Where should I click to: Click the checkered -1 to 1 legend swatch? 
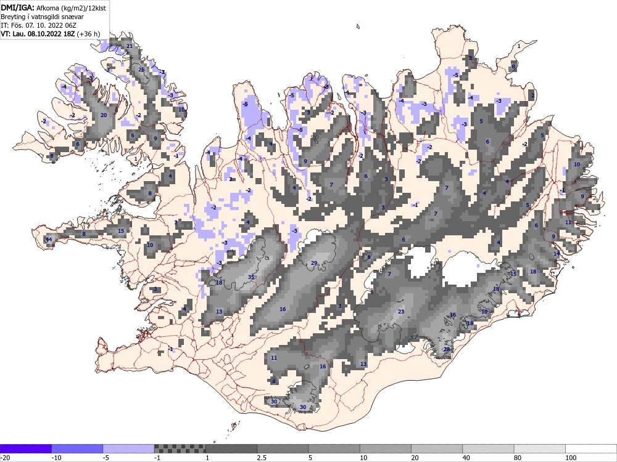[180, 448]
